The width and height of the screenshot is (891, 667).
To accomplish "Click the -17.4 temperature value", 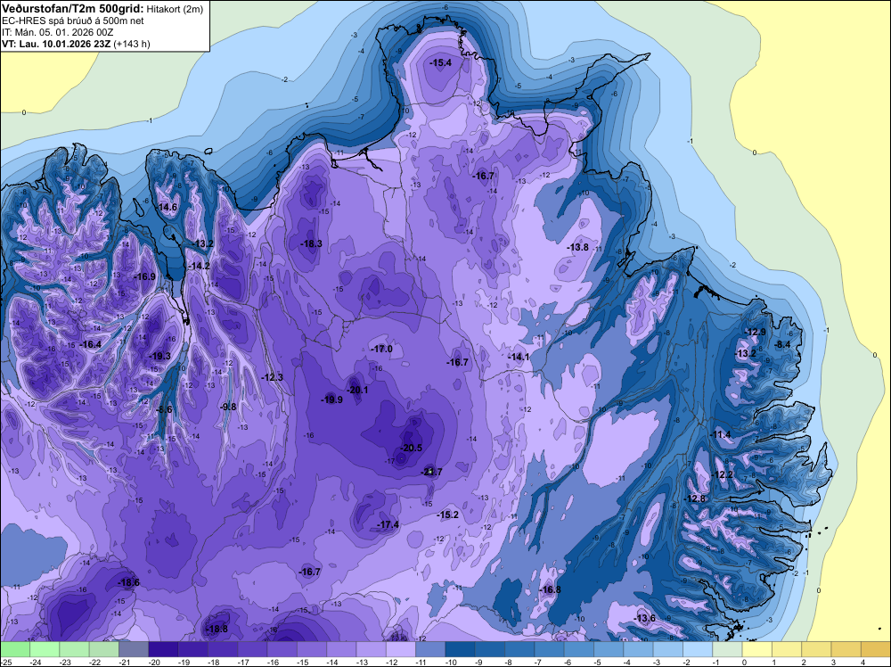I will coord(388,524).
